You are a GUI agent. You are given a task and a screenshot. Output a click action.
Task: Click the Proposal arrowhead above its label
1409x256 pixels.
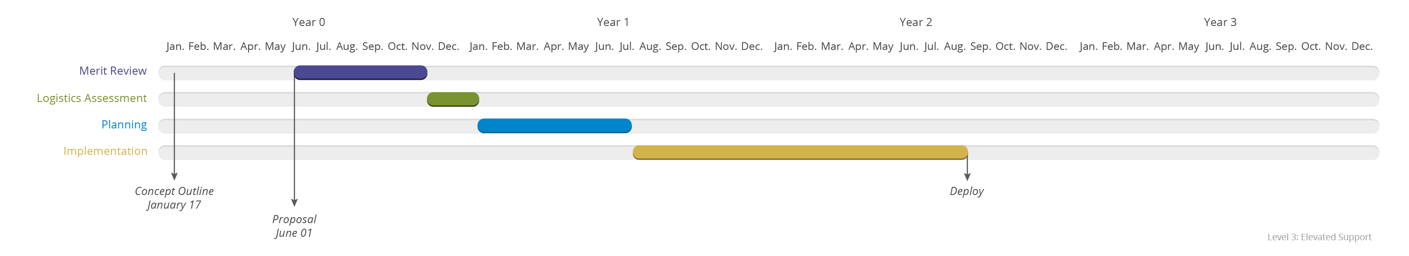click(x=294, y=203)
